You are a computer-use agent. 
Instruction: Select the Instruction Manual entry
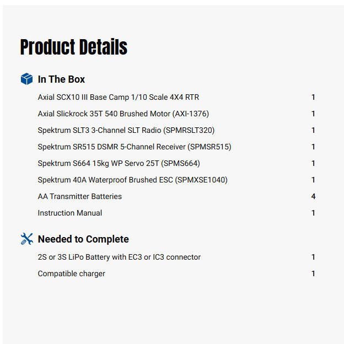pos(70,213)
